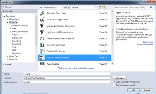The image size is (156, 94).
Task: Select the Azure WebJob console icon
Action: click(x=42, y=63)
